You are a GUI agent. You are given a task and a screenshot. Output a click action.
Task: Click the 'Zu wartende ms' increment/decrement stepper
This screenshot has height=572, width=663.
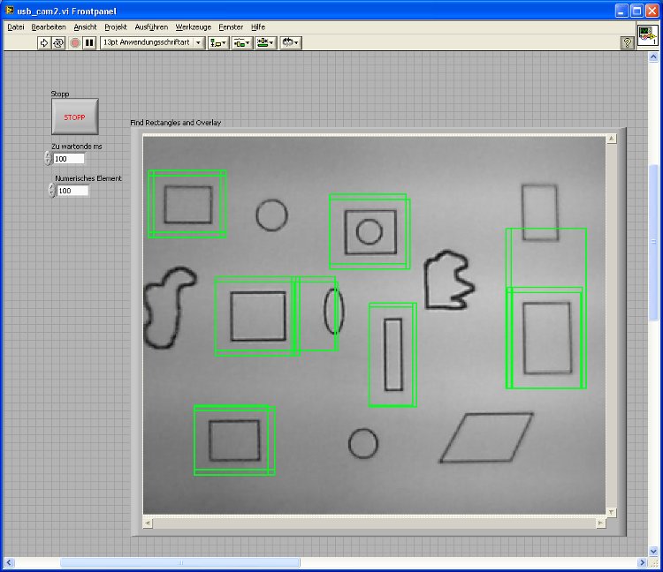[48, 158]
